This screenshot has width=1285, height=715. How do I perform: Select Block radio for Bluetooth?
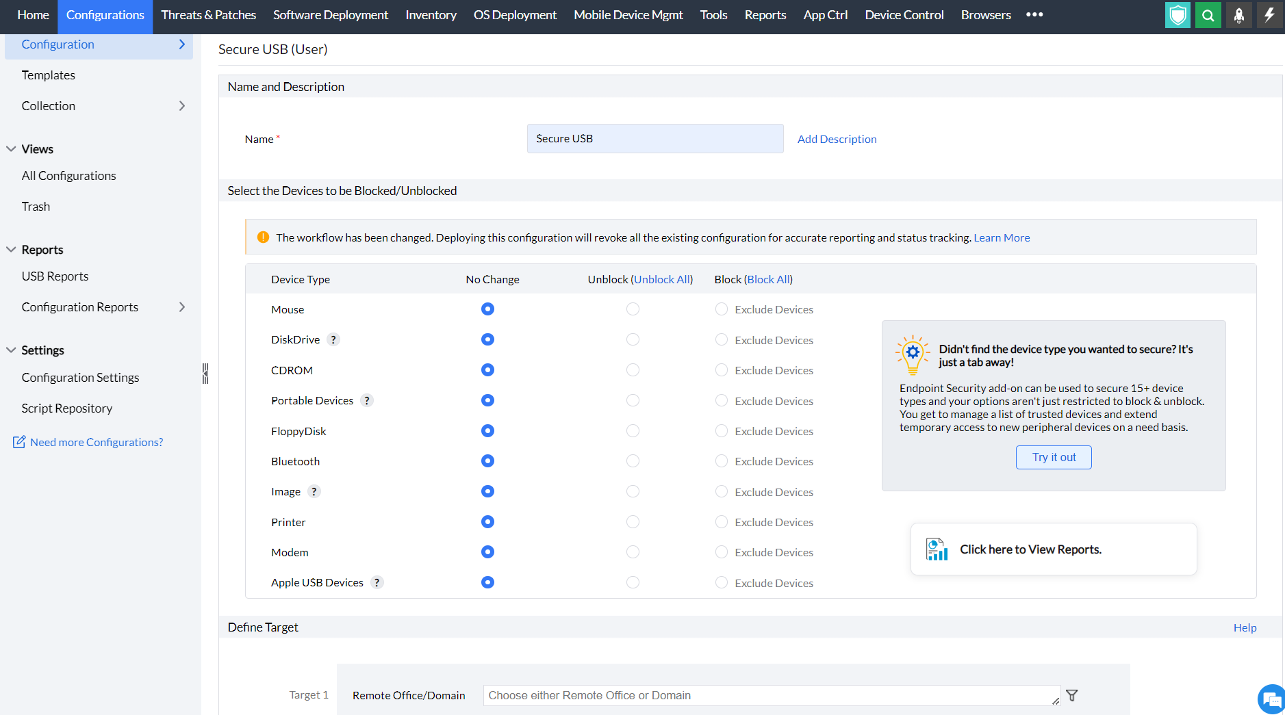coord(722,461)
